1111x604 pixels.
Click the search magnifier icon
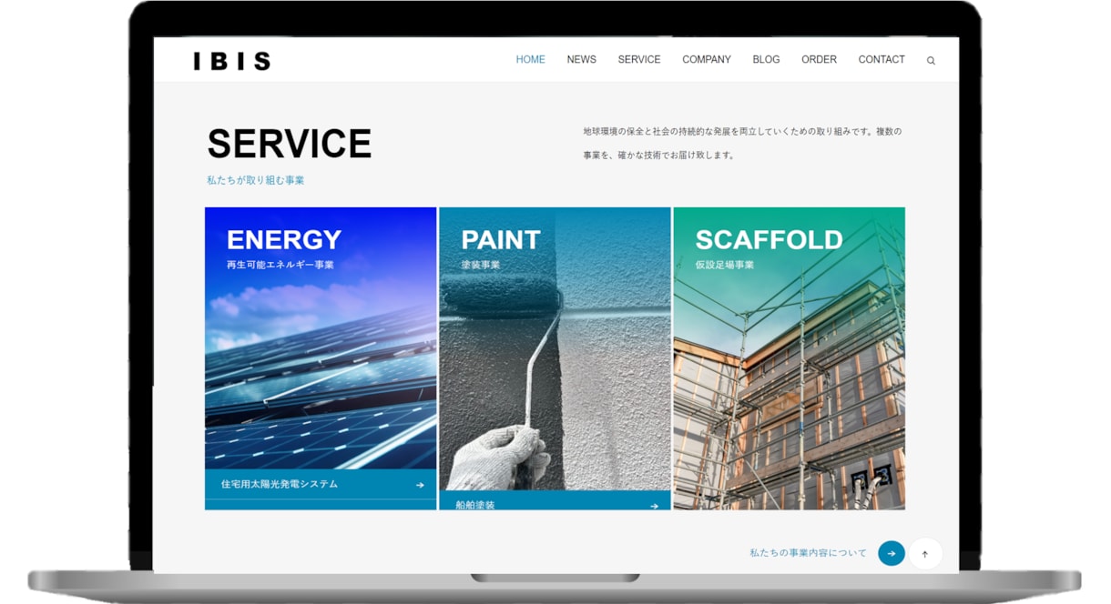click(x=931, y=61)
